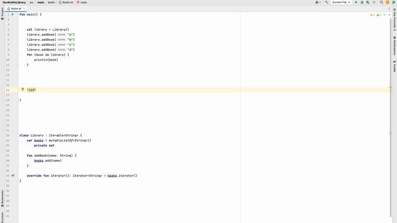
Task: Build project with the hammer icon
Action: tap(326, 2)
